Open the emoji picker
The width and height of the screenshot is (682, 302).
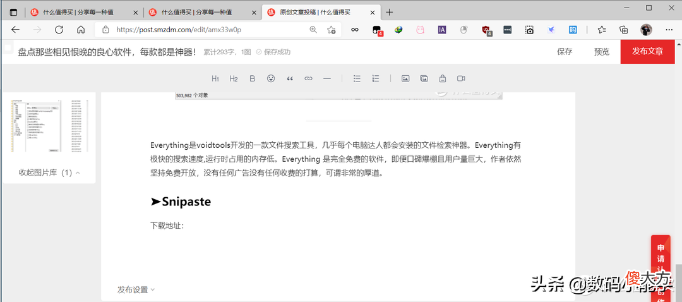click(x=271, y=78)
